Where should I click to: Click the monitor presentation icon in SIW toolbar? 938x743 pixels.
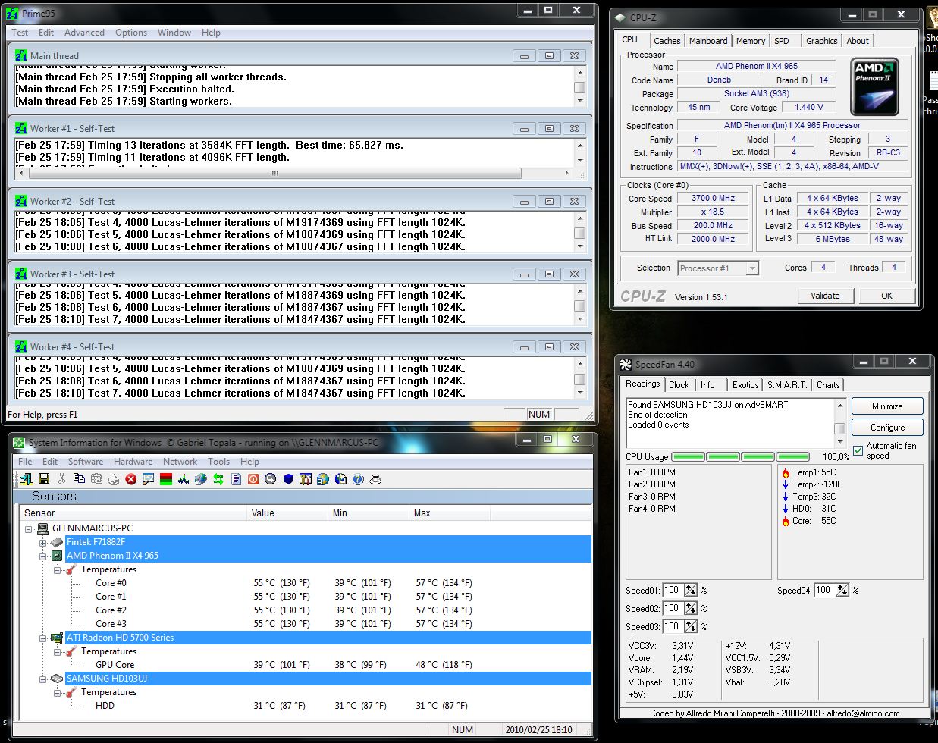tap(149, 479)
